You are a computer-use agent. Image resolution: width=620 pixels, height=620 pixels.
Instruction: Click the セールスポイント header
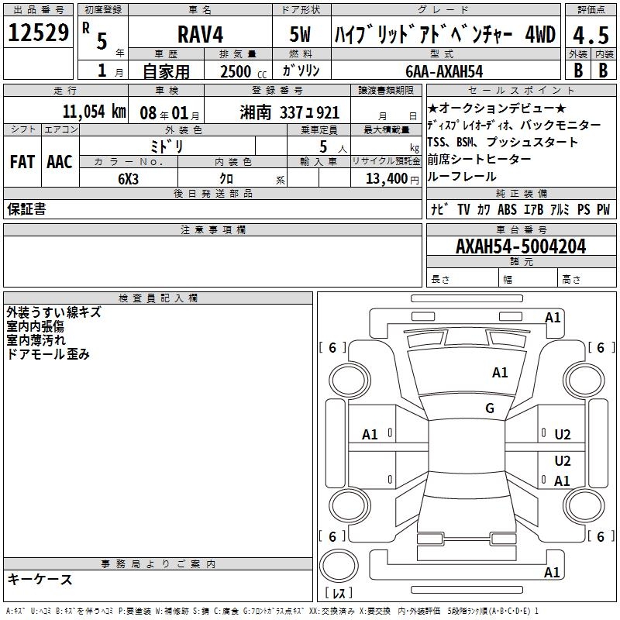pos(521,90)
